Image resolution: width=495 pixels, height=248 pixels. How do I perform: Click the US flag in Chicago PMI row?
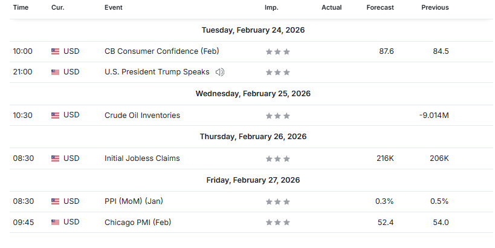tap(56, 222)
